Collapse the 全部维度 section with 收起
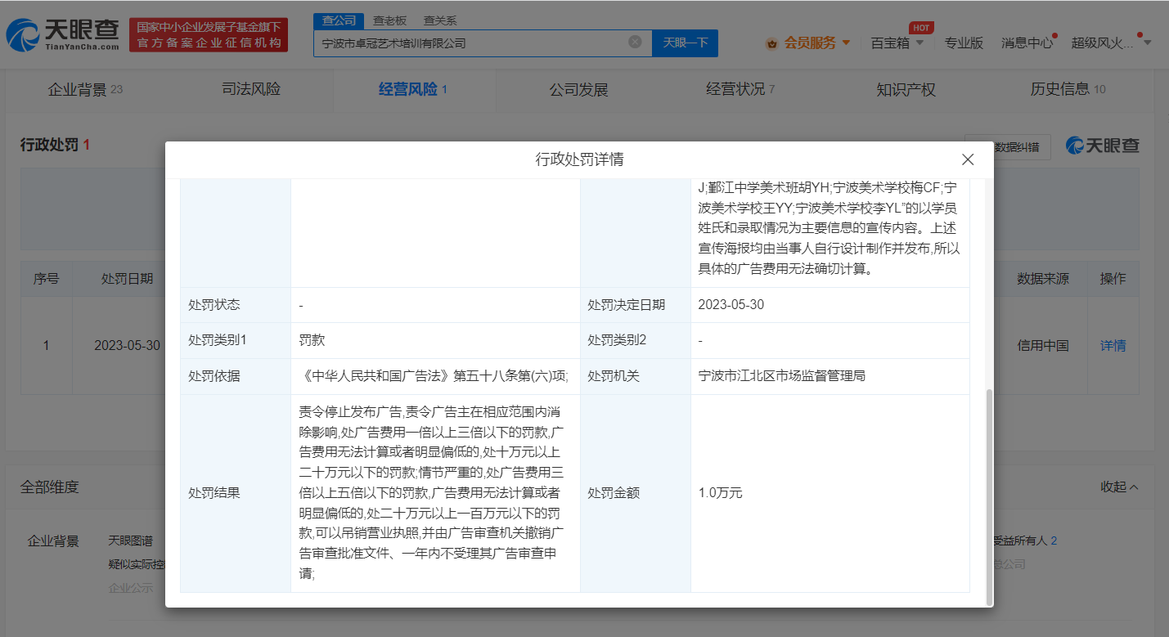1169x637 pixels. point(1119,487)
